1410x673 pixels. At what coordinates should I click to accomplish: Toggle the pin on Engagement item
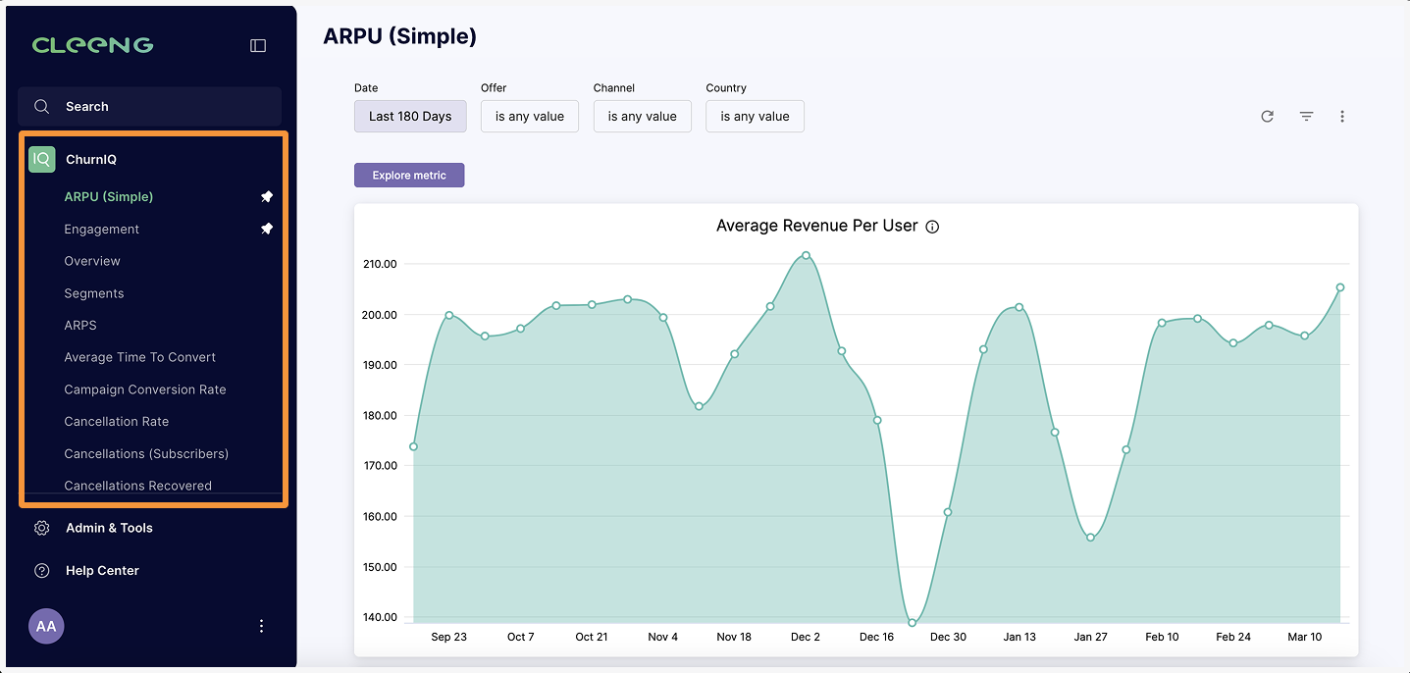(267, 229)
